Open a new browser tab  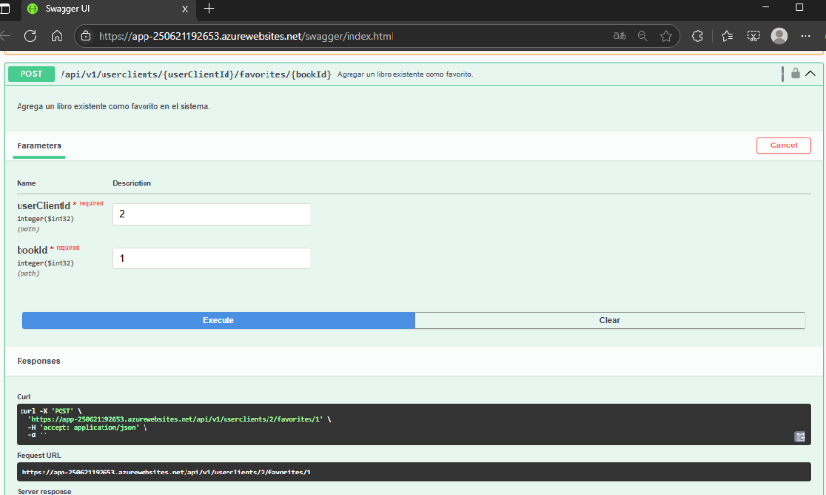209,9
